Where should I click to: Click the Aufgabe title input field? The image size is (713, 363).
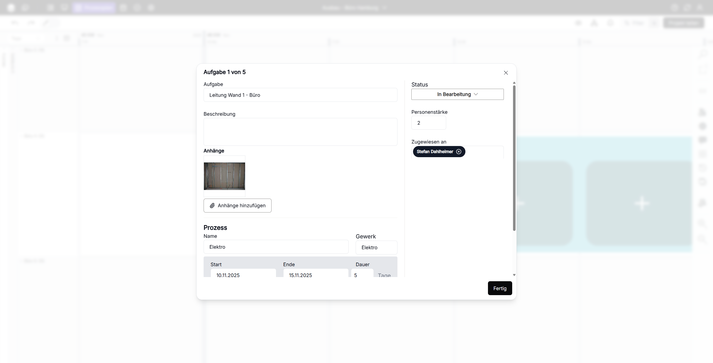point(300,95)
